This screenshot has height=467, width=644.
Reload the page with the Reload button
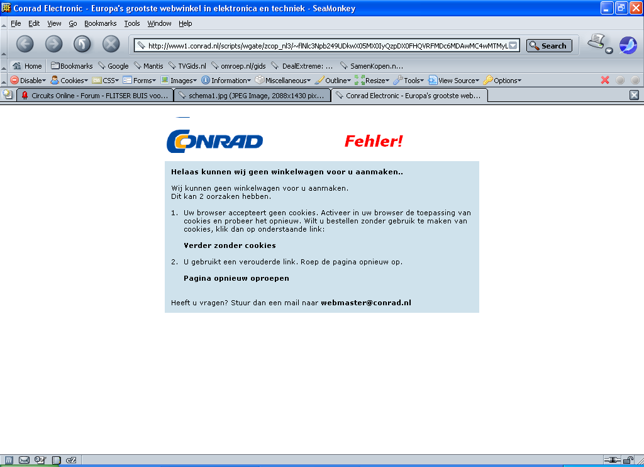coord(82,44)
